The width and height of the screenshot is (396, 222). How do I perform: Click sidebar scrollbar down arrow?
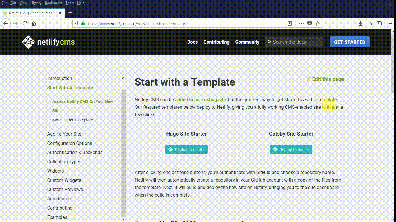123,219
